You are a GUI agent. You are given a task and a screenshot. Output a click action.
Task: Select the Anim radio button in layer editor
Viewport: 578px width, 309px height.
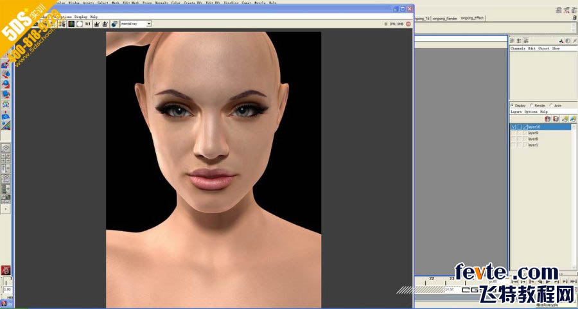(x=551, y=105)
